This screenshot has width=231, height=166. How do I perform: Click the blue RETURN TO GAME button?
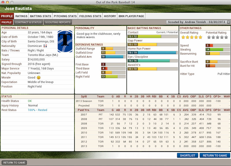(x=215, y=155)
